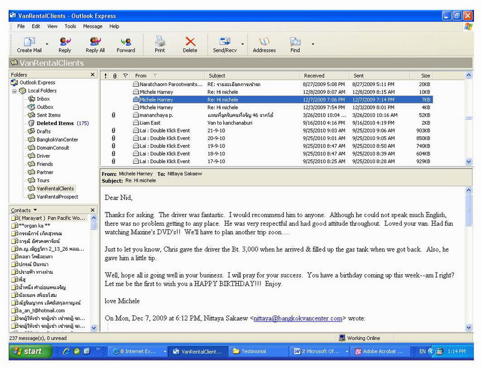
Task: Click the contacts list scroll down arrow
Action: point(94,328)
